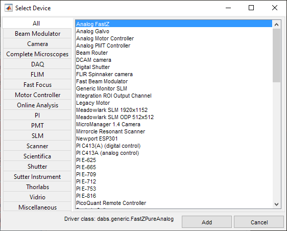This screenshot has height=231, width=287.
Task: Choose Analog Motor Controller
Action: click(174, 38)
